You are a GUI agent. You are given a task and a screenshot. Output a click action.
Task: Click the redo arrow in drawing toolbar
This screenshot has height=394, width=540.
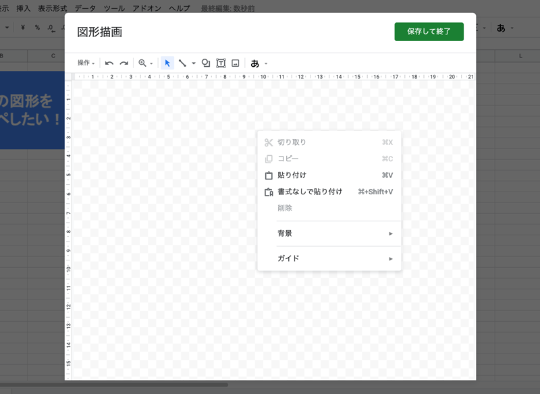tap(124, 63)
